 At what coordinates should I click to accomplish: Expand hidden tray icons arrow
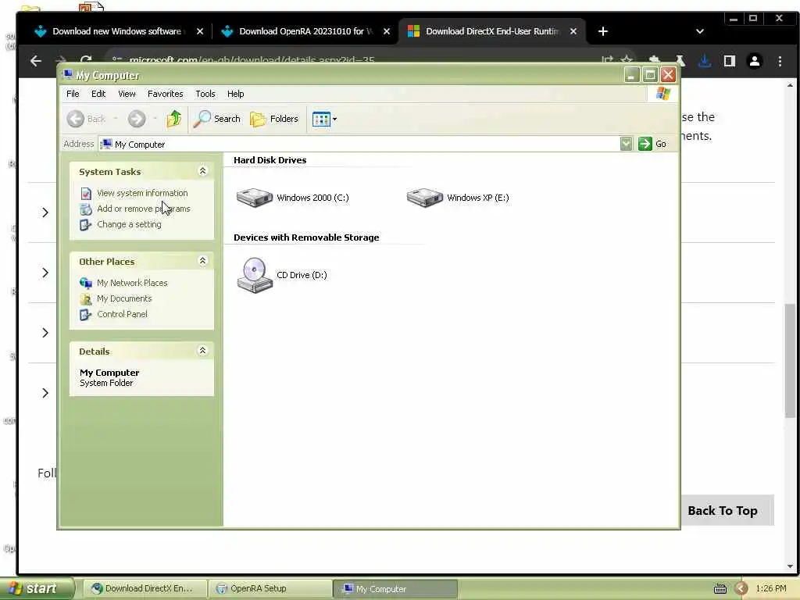[741, 589]
